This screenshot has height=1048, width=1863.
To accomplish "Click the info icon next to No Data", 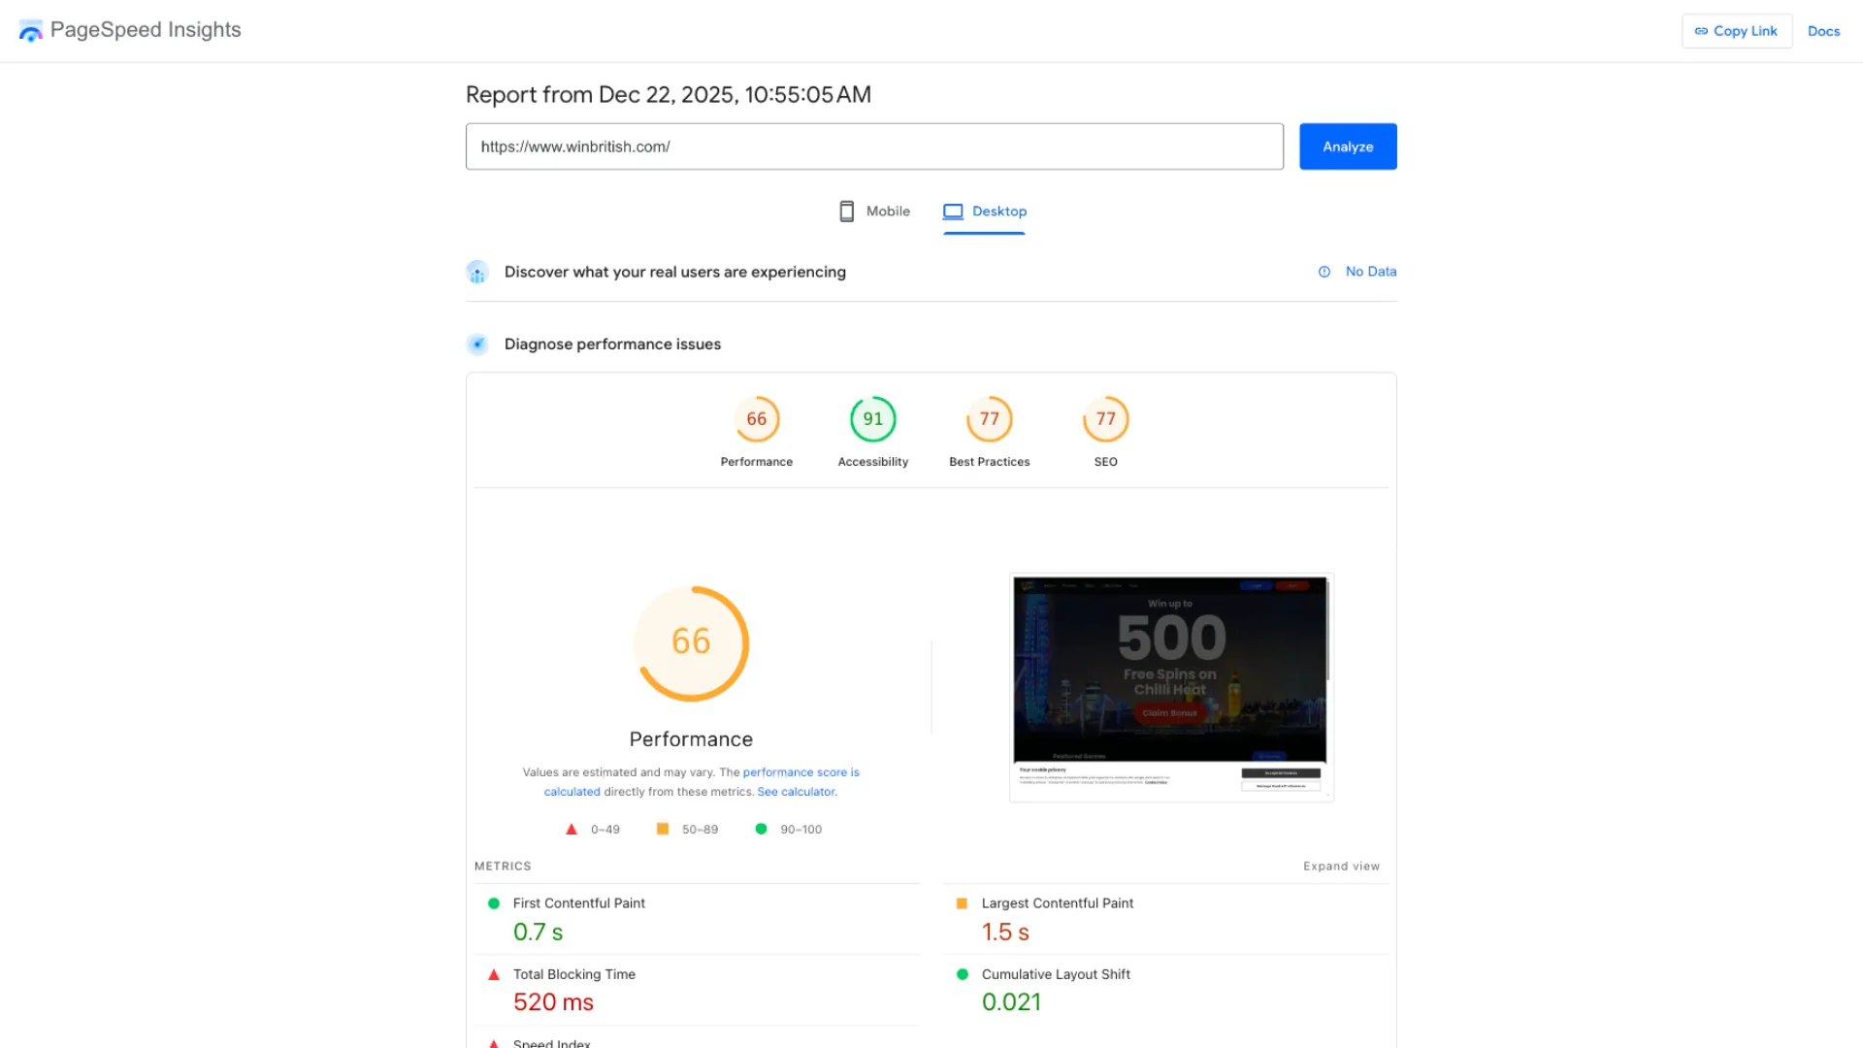I will point(1324,272).
